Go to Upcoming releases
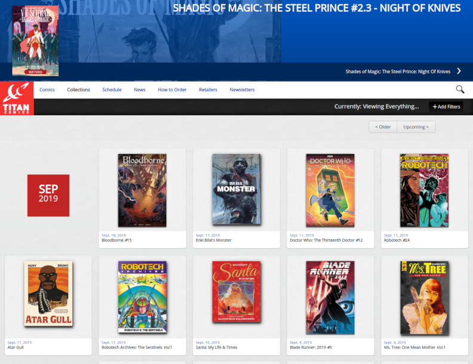473x364 pixels. coord(416,127)
